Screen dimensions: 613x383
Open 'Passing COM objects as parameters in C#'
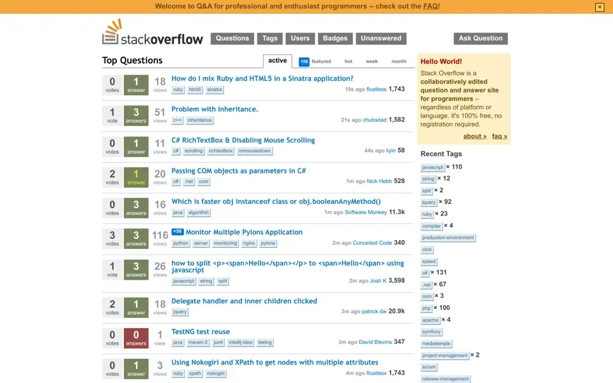pyautogui.click(x=238, y=171)
